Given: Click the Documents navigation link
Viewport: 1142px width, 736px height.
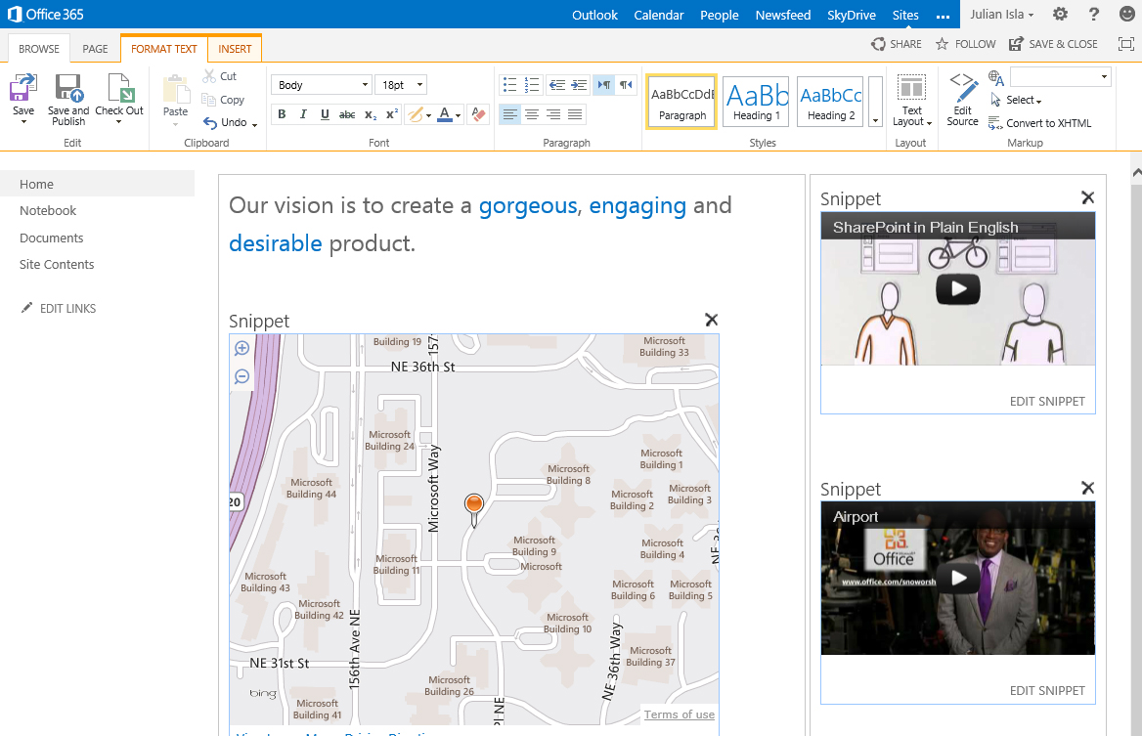Looking at the screenshot, I should [x=52, y=238].
